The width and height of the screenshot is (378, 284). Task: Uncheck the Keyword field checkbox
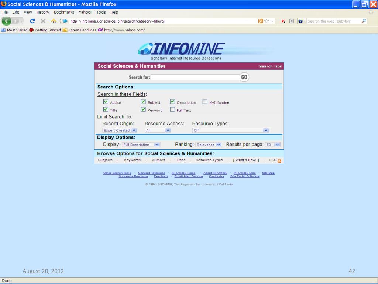click(x=143, y=109)
